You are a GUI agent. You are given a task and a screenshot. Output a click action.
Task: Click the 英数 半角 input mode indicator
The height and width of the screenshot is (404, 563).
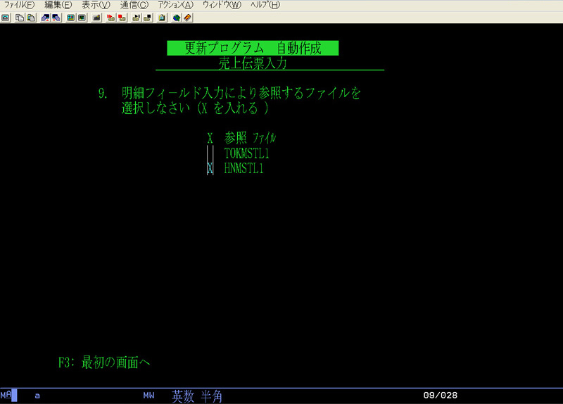pyautogui.click(x=197, y=396)
